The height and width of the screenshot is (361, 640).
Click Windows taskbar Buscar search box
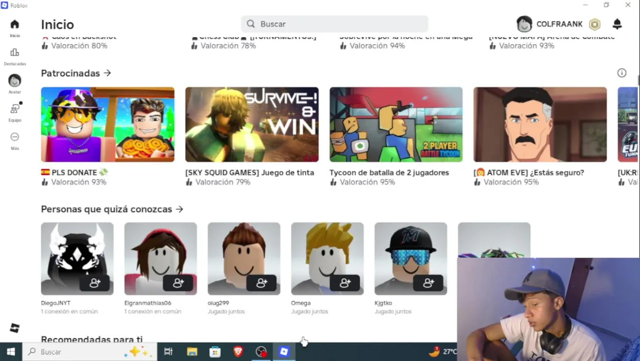click(89, 352)
